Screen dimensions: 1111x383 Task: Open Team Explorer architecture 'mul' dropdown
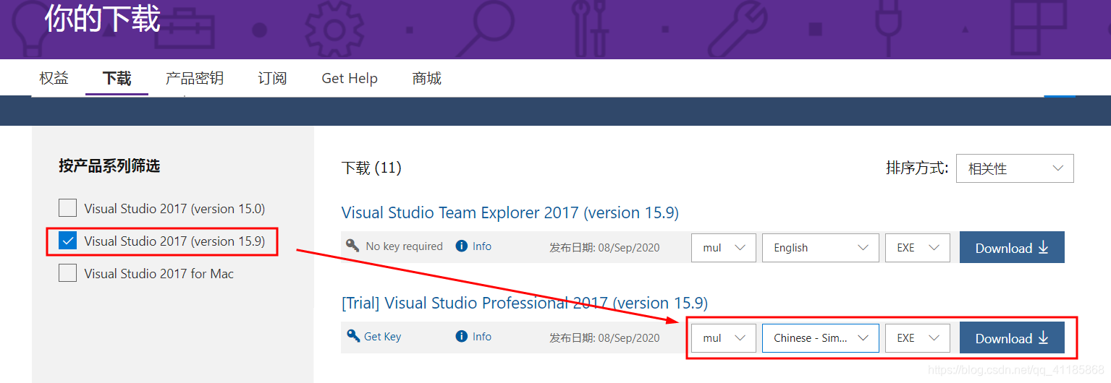[724, 247]
